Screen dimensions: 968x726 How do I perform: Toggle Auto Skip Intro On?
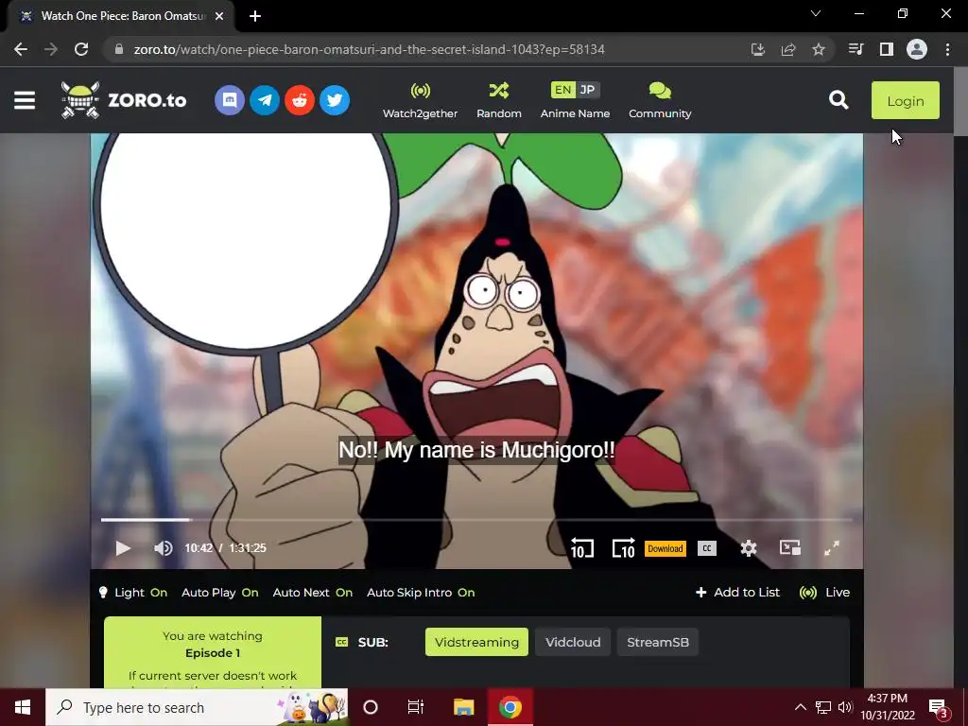point(421,593)
